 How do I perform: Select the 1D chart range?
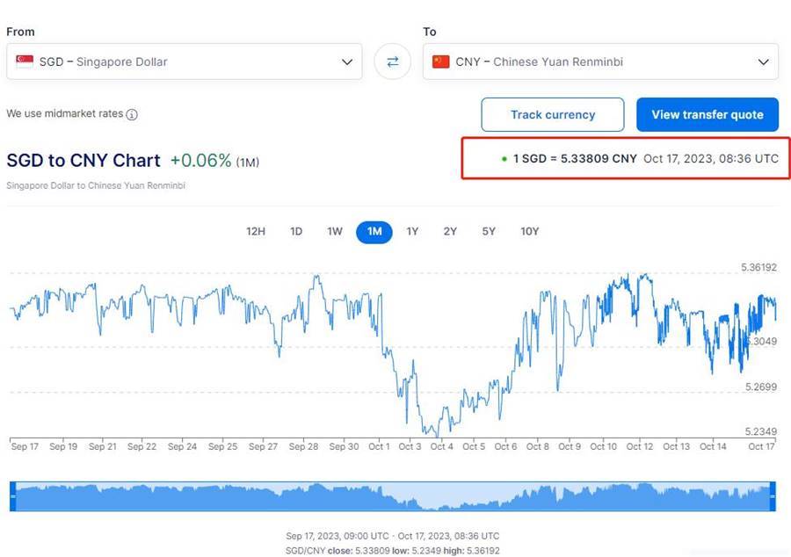[x=296, y=232]
